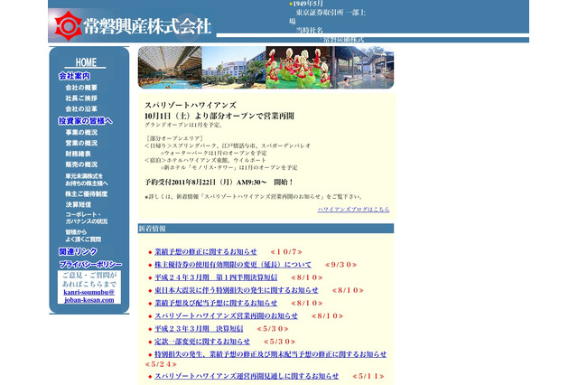
Task: Click the indoor water park dome photo
Action: [170, 68]
